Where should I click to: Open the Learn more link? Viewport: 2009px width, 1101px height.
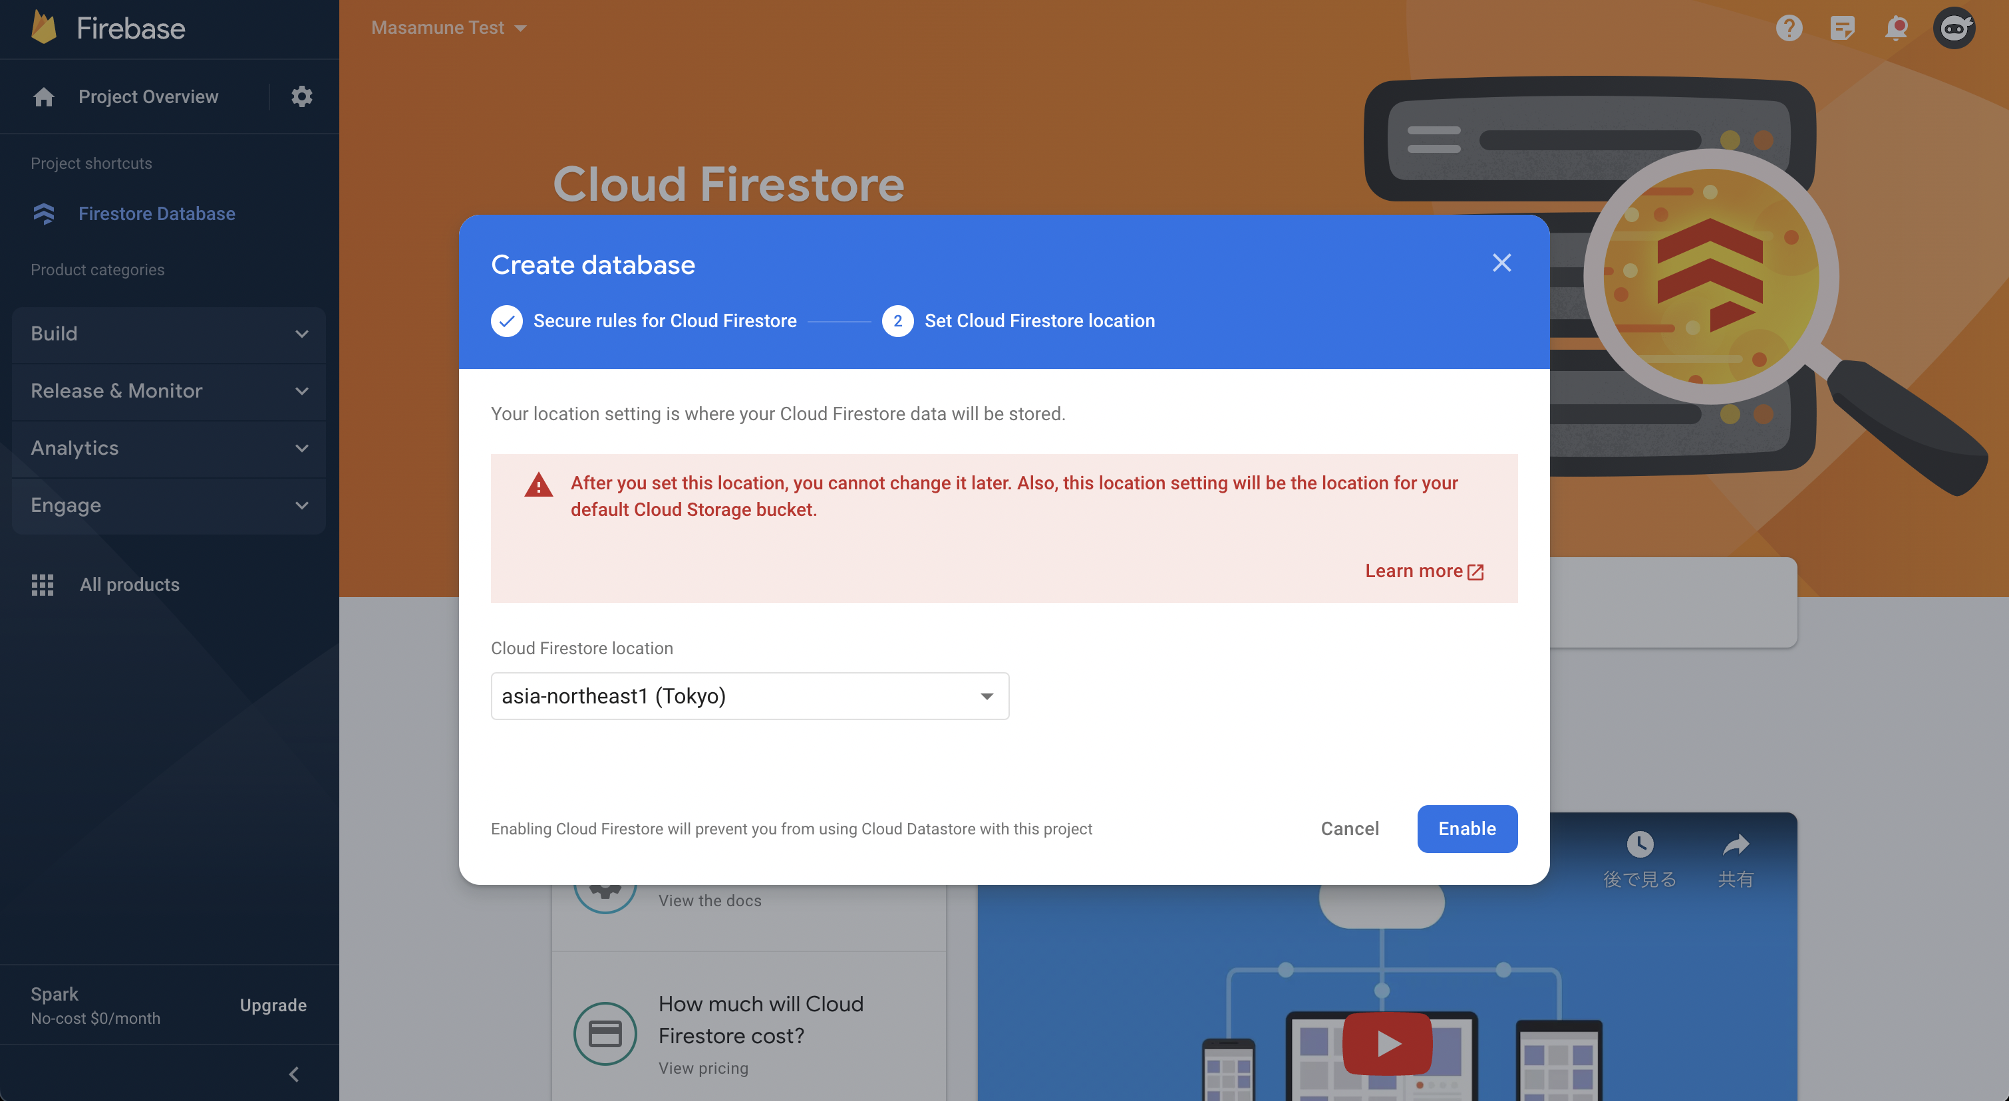pyautogui.click(x=1424, y=571)
